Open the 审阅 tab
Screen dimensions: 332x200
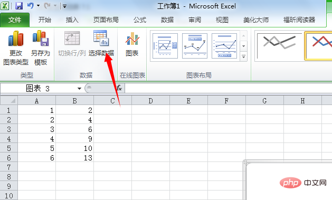coord(195,20)
